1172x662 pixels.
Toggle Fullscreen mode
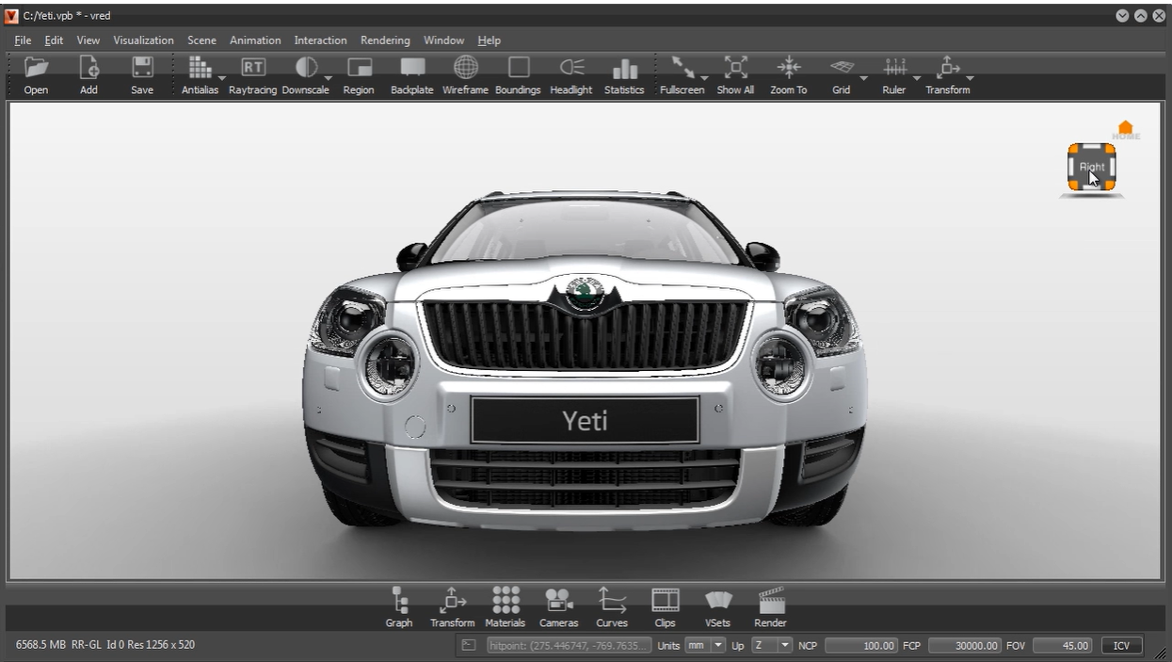click(x=682, y=68)
